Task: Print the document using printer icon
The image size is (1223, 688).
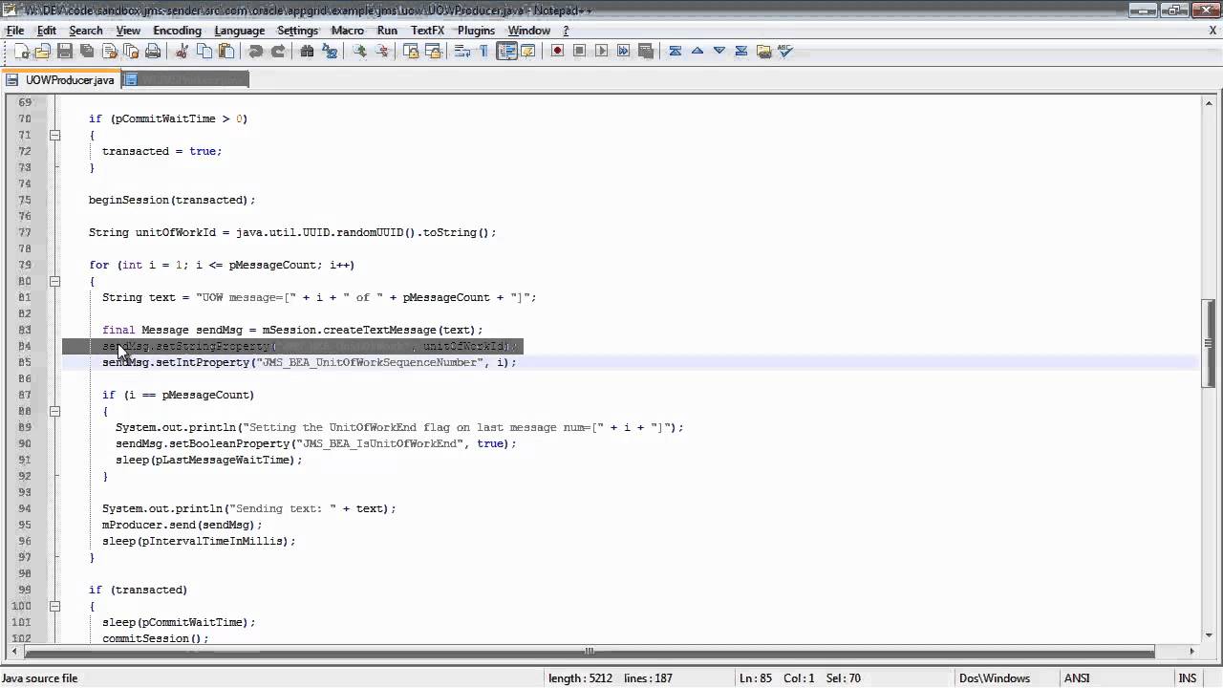Action: (153, 51)
